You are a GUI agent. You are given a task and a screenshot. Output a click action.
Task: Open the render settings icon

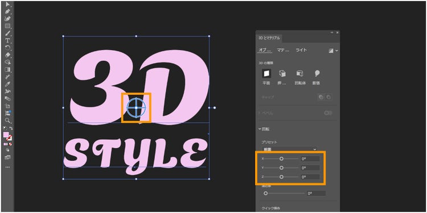(331, 51)
